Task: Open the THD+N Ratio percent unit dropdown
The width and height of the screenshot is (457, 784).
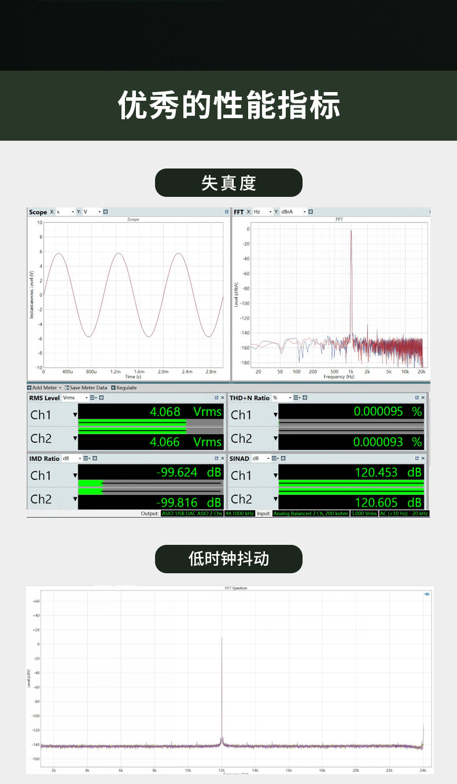Action: click(282, 398)
